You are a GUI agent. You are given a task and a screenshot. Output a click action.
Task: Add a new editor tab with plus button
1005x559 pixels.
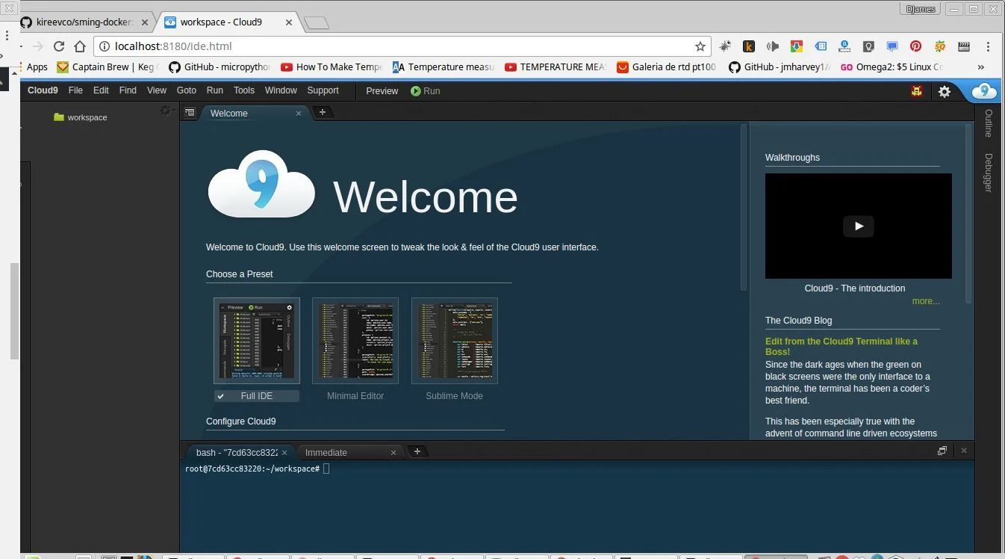click(323, 113)
